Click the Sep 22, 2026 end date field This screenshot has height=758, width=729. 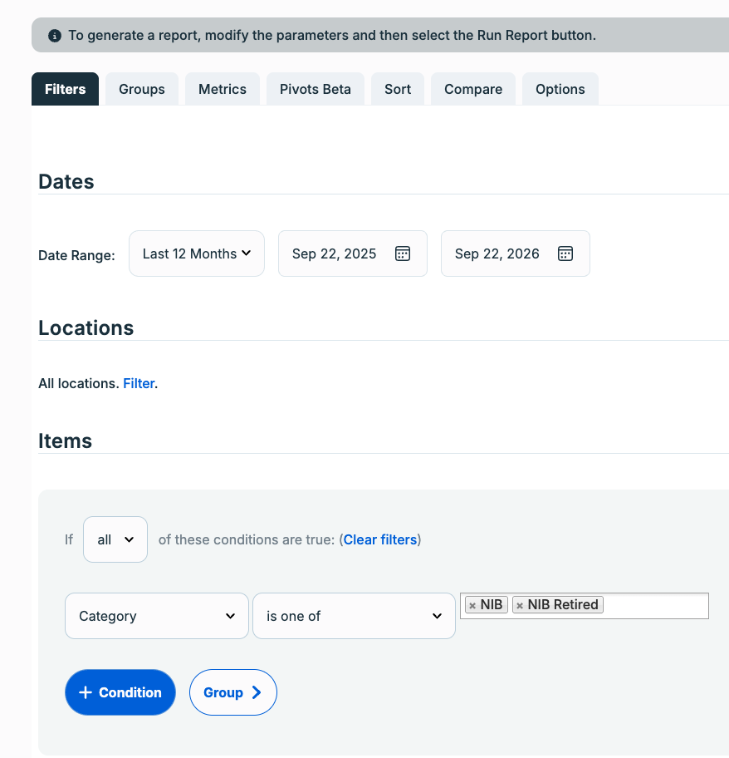515,253
